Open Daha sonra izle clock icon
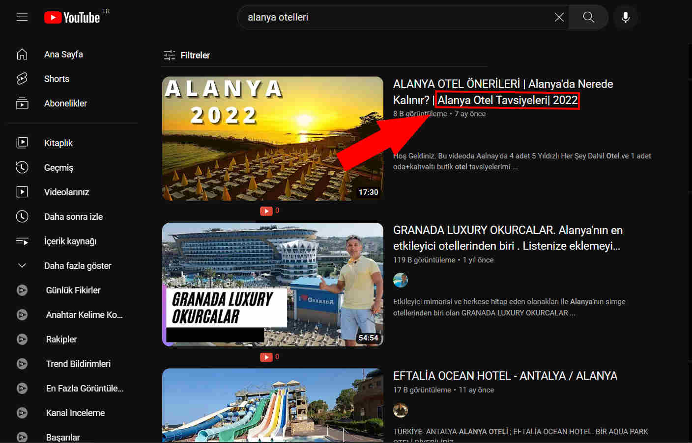The width and height of the screenshot is (692, 443). tap(22, 216)
